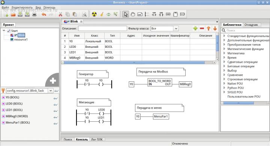
Task: Select the Blink POU tree item
Action: [x=21, y=35]
